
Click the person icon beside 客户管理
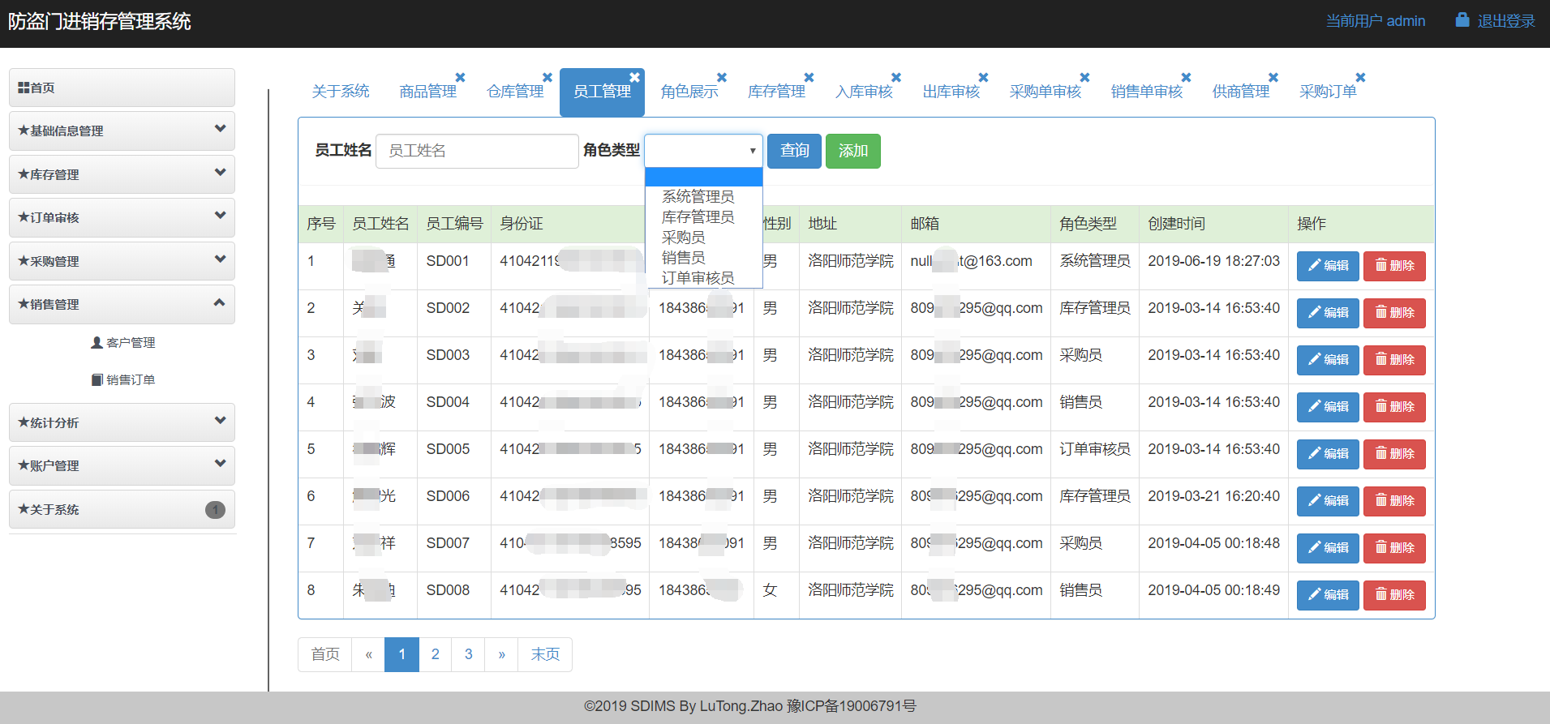pyautogui.click(x=97, y=343)
